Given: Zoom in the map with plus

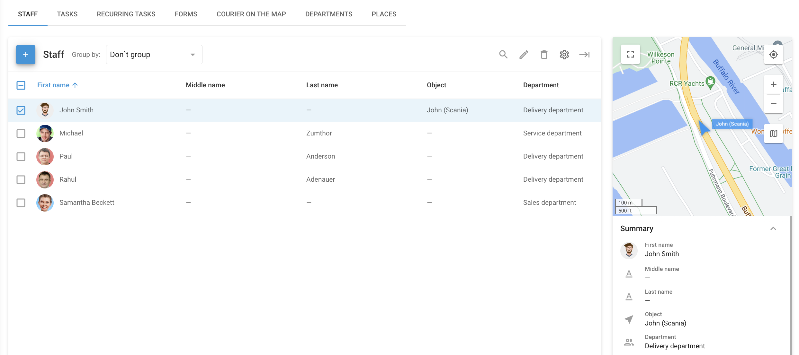Looking at the screenshot, I should [773, 84].
